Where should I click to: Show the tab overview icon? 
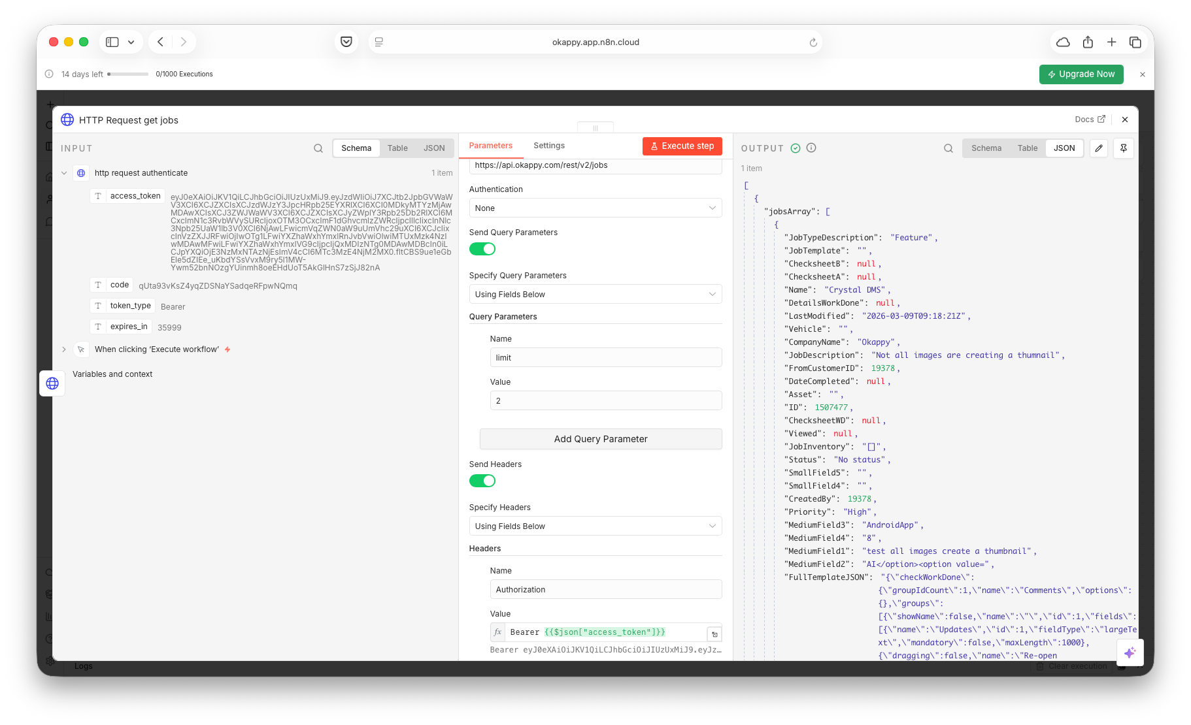(1135, 42)
